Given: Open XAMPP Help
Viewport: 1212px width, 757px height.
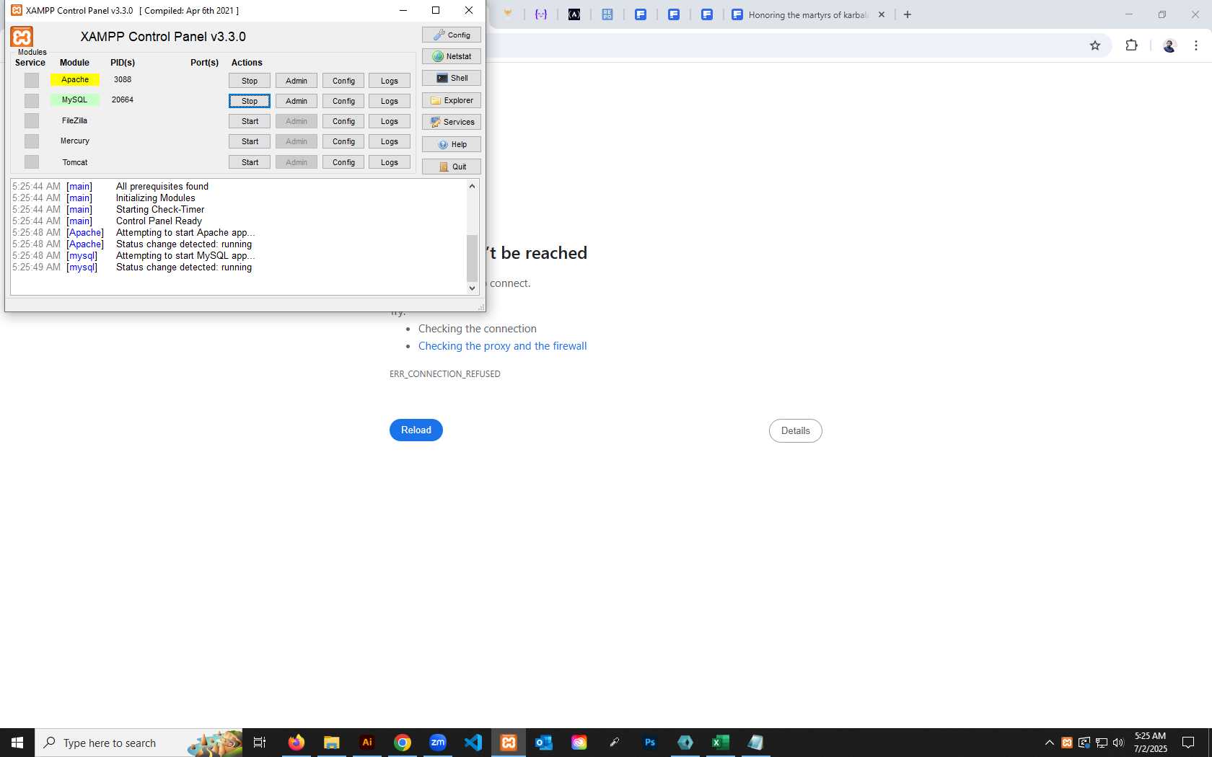Looking at the screenshot, I should point(452,144).
